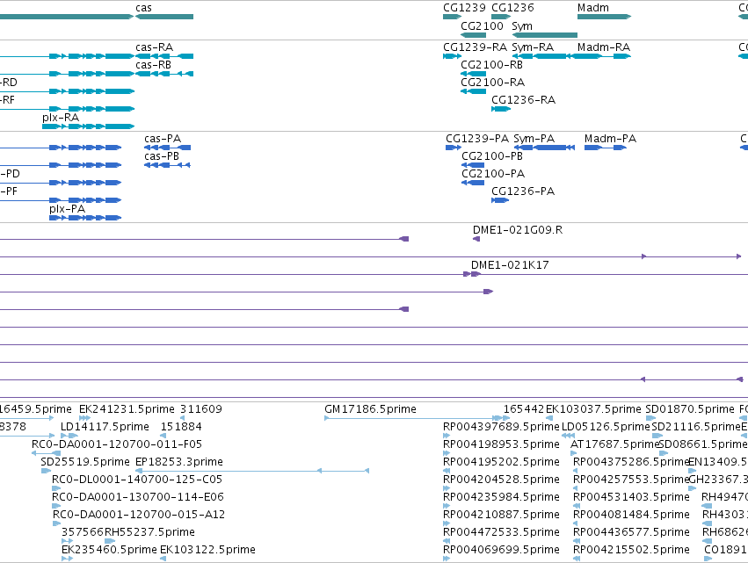Click the Madm-RA transcript label

pyautogui.click(x=604, y=47)
